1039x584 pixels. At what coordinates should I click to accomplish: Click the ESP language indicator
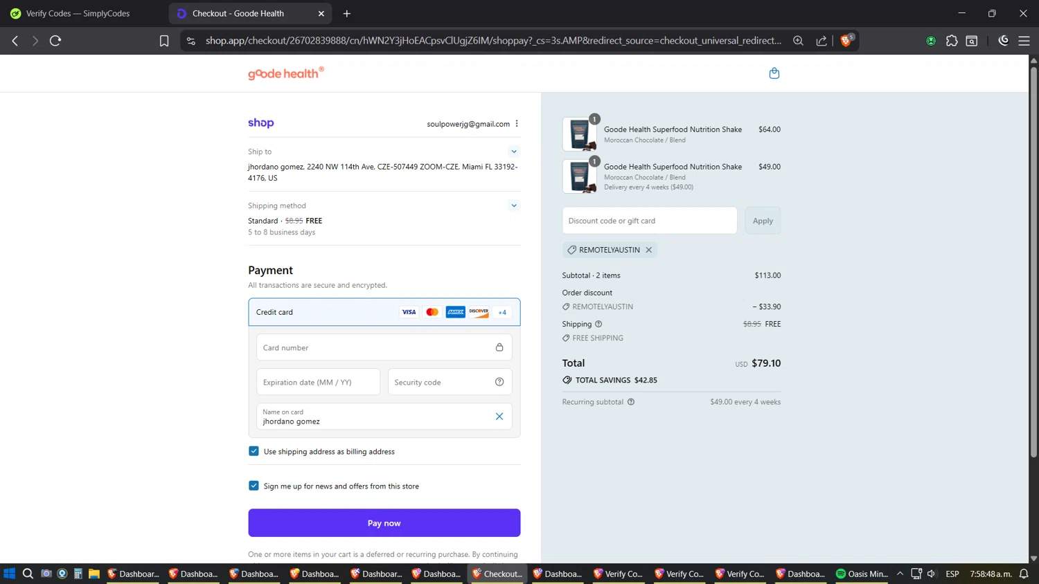click(952, 574)
